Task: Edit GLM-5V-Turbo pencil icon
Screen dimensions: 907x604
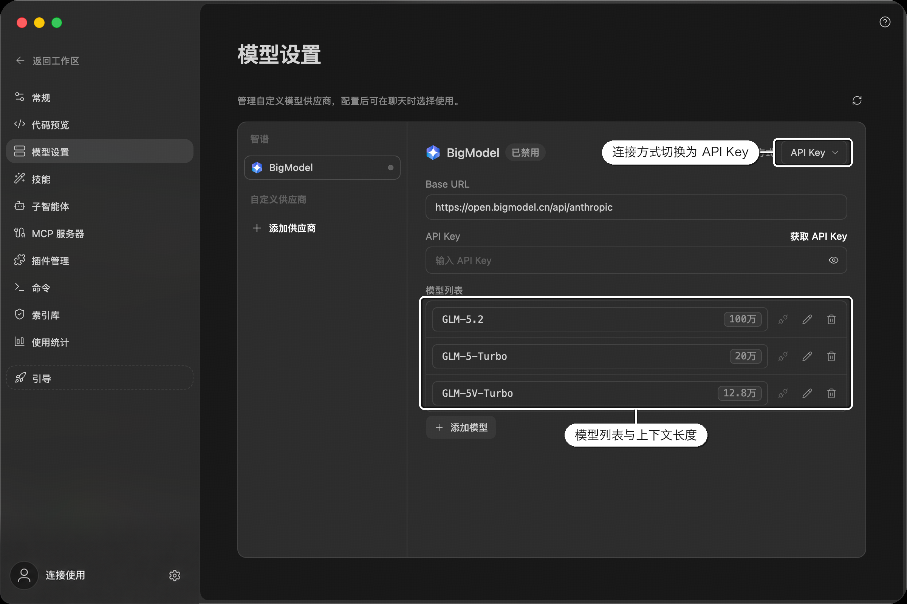Action: [807, 393]
